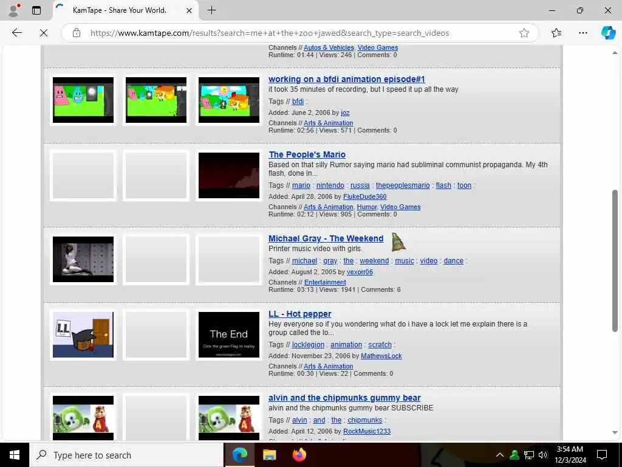Open Arts & Animation channel under LL - Hot pepper
This screenshot has height=467, width=622.
(x=329, y=366)
